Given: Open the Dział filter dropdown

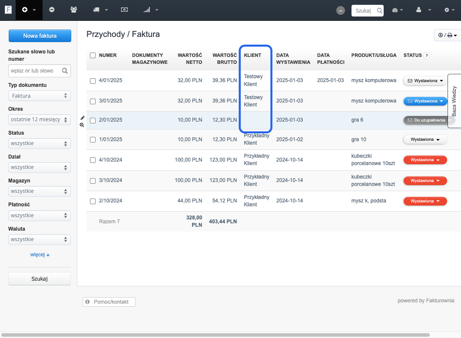Looking at the screenshot, I should [x=40, y=168].
